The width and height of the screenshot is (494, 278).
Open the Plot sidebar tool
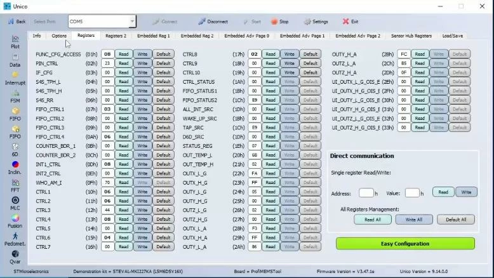click(x=15, y=42)
